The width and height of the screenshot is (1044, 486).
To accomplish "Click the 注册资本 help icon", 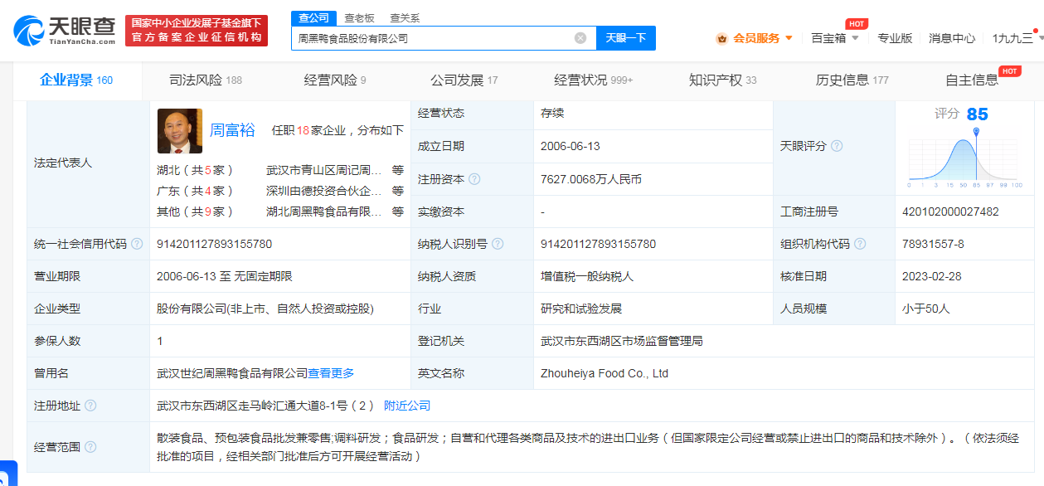I will pos(473,178).
